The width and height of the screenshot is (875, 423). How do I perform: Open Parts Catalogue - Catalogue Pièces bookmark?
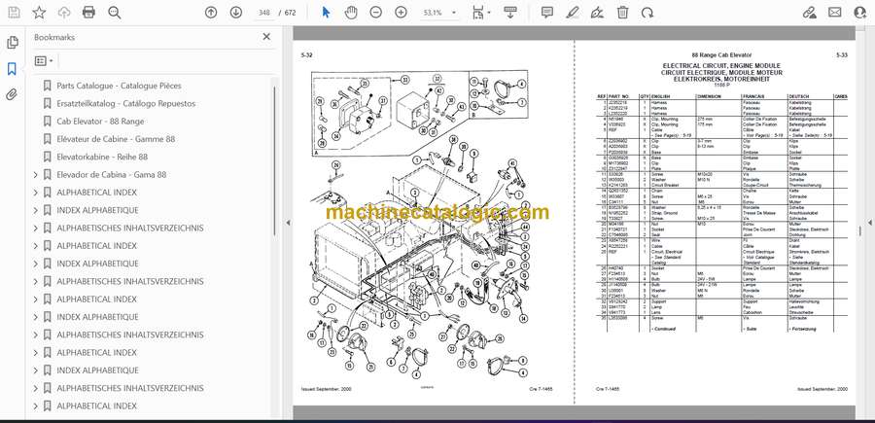[x=119, y=86]
